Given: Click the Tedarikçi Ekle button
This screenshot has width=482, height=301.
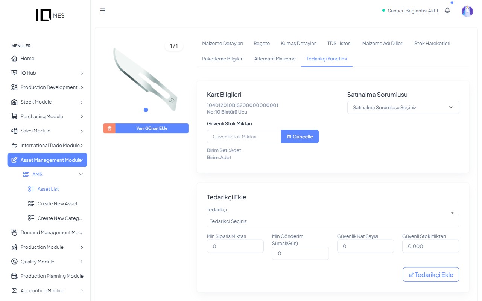Looking at the screenshot, I should tap(430, 275).
